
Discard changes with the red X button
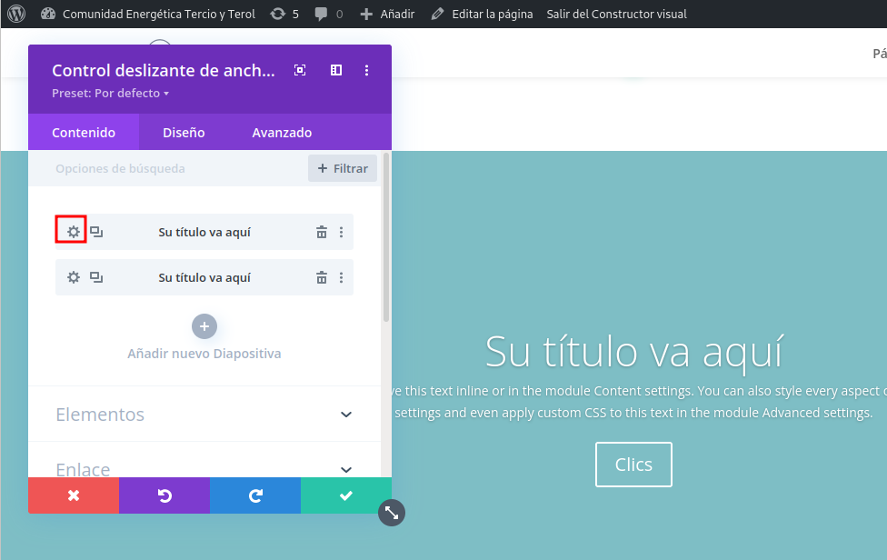click(x=74, y=495)
